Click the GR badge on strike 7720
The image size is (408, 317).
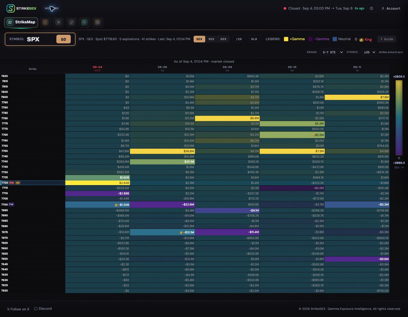tap(18, 183)
